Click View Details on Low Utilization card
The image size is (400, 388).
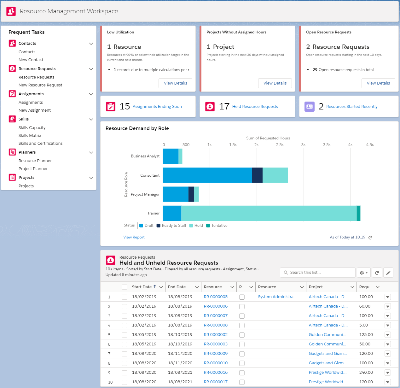coord(175,83)
